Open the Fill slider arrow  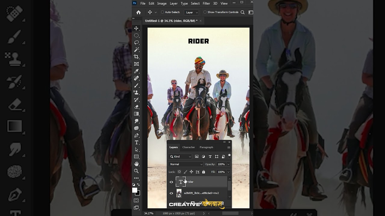click(228, 172)
